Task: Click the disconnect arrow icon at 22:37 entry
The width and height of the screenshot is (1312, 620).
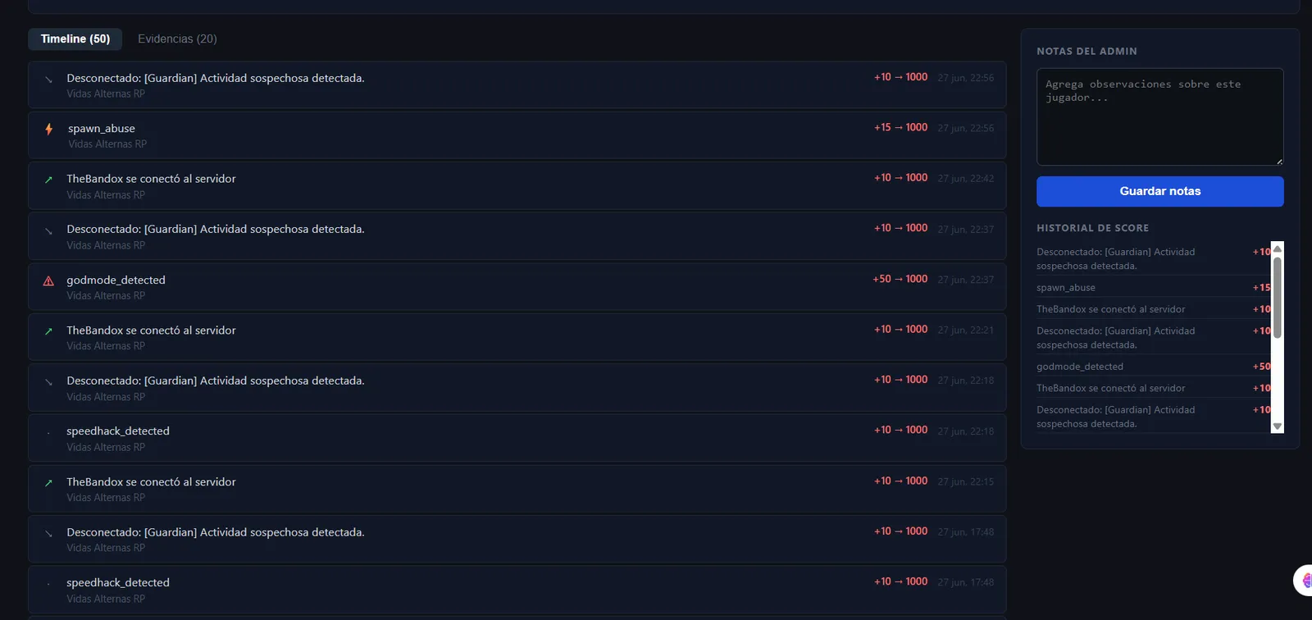Action: [x=48, y=231]
